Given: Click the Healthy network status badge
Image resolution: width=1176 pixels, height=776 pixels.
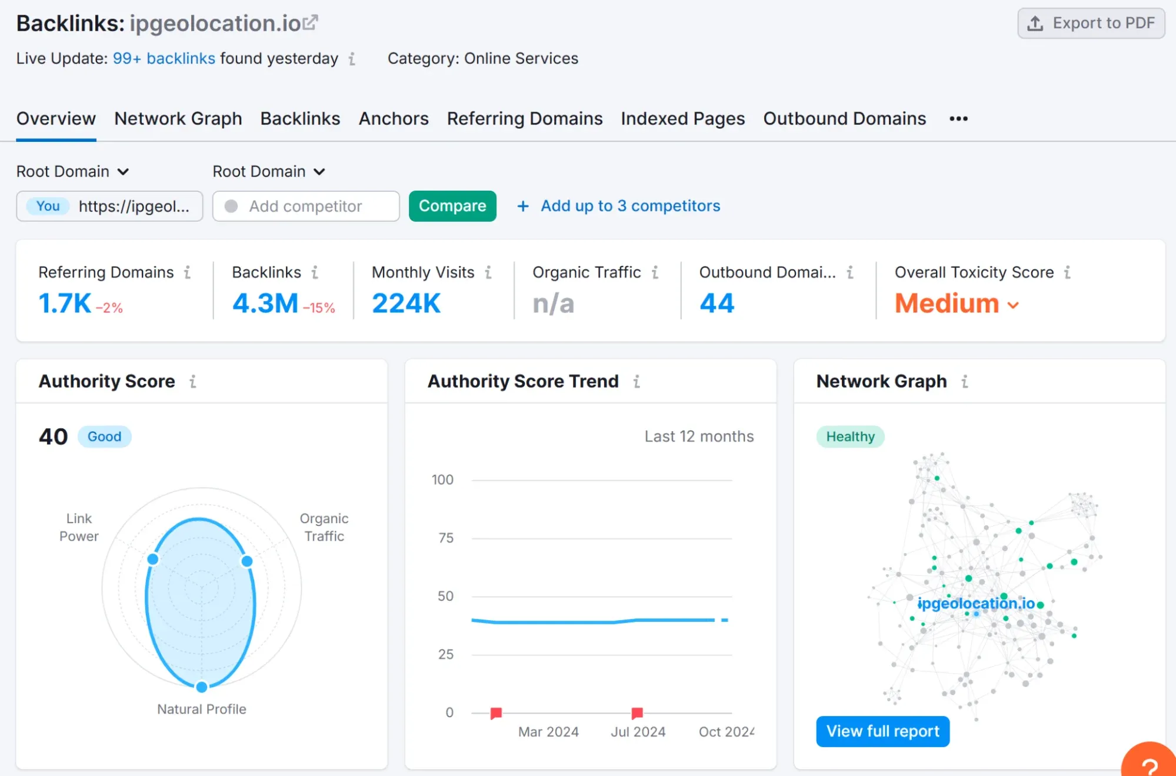Looking at the screenshot, I should point(850,437).
